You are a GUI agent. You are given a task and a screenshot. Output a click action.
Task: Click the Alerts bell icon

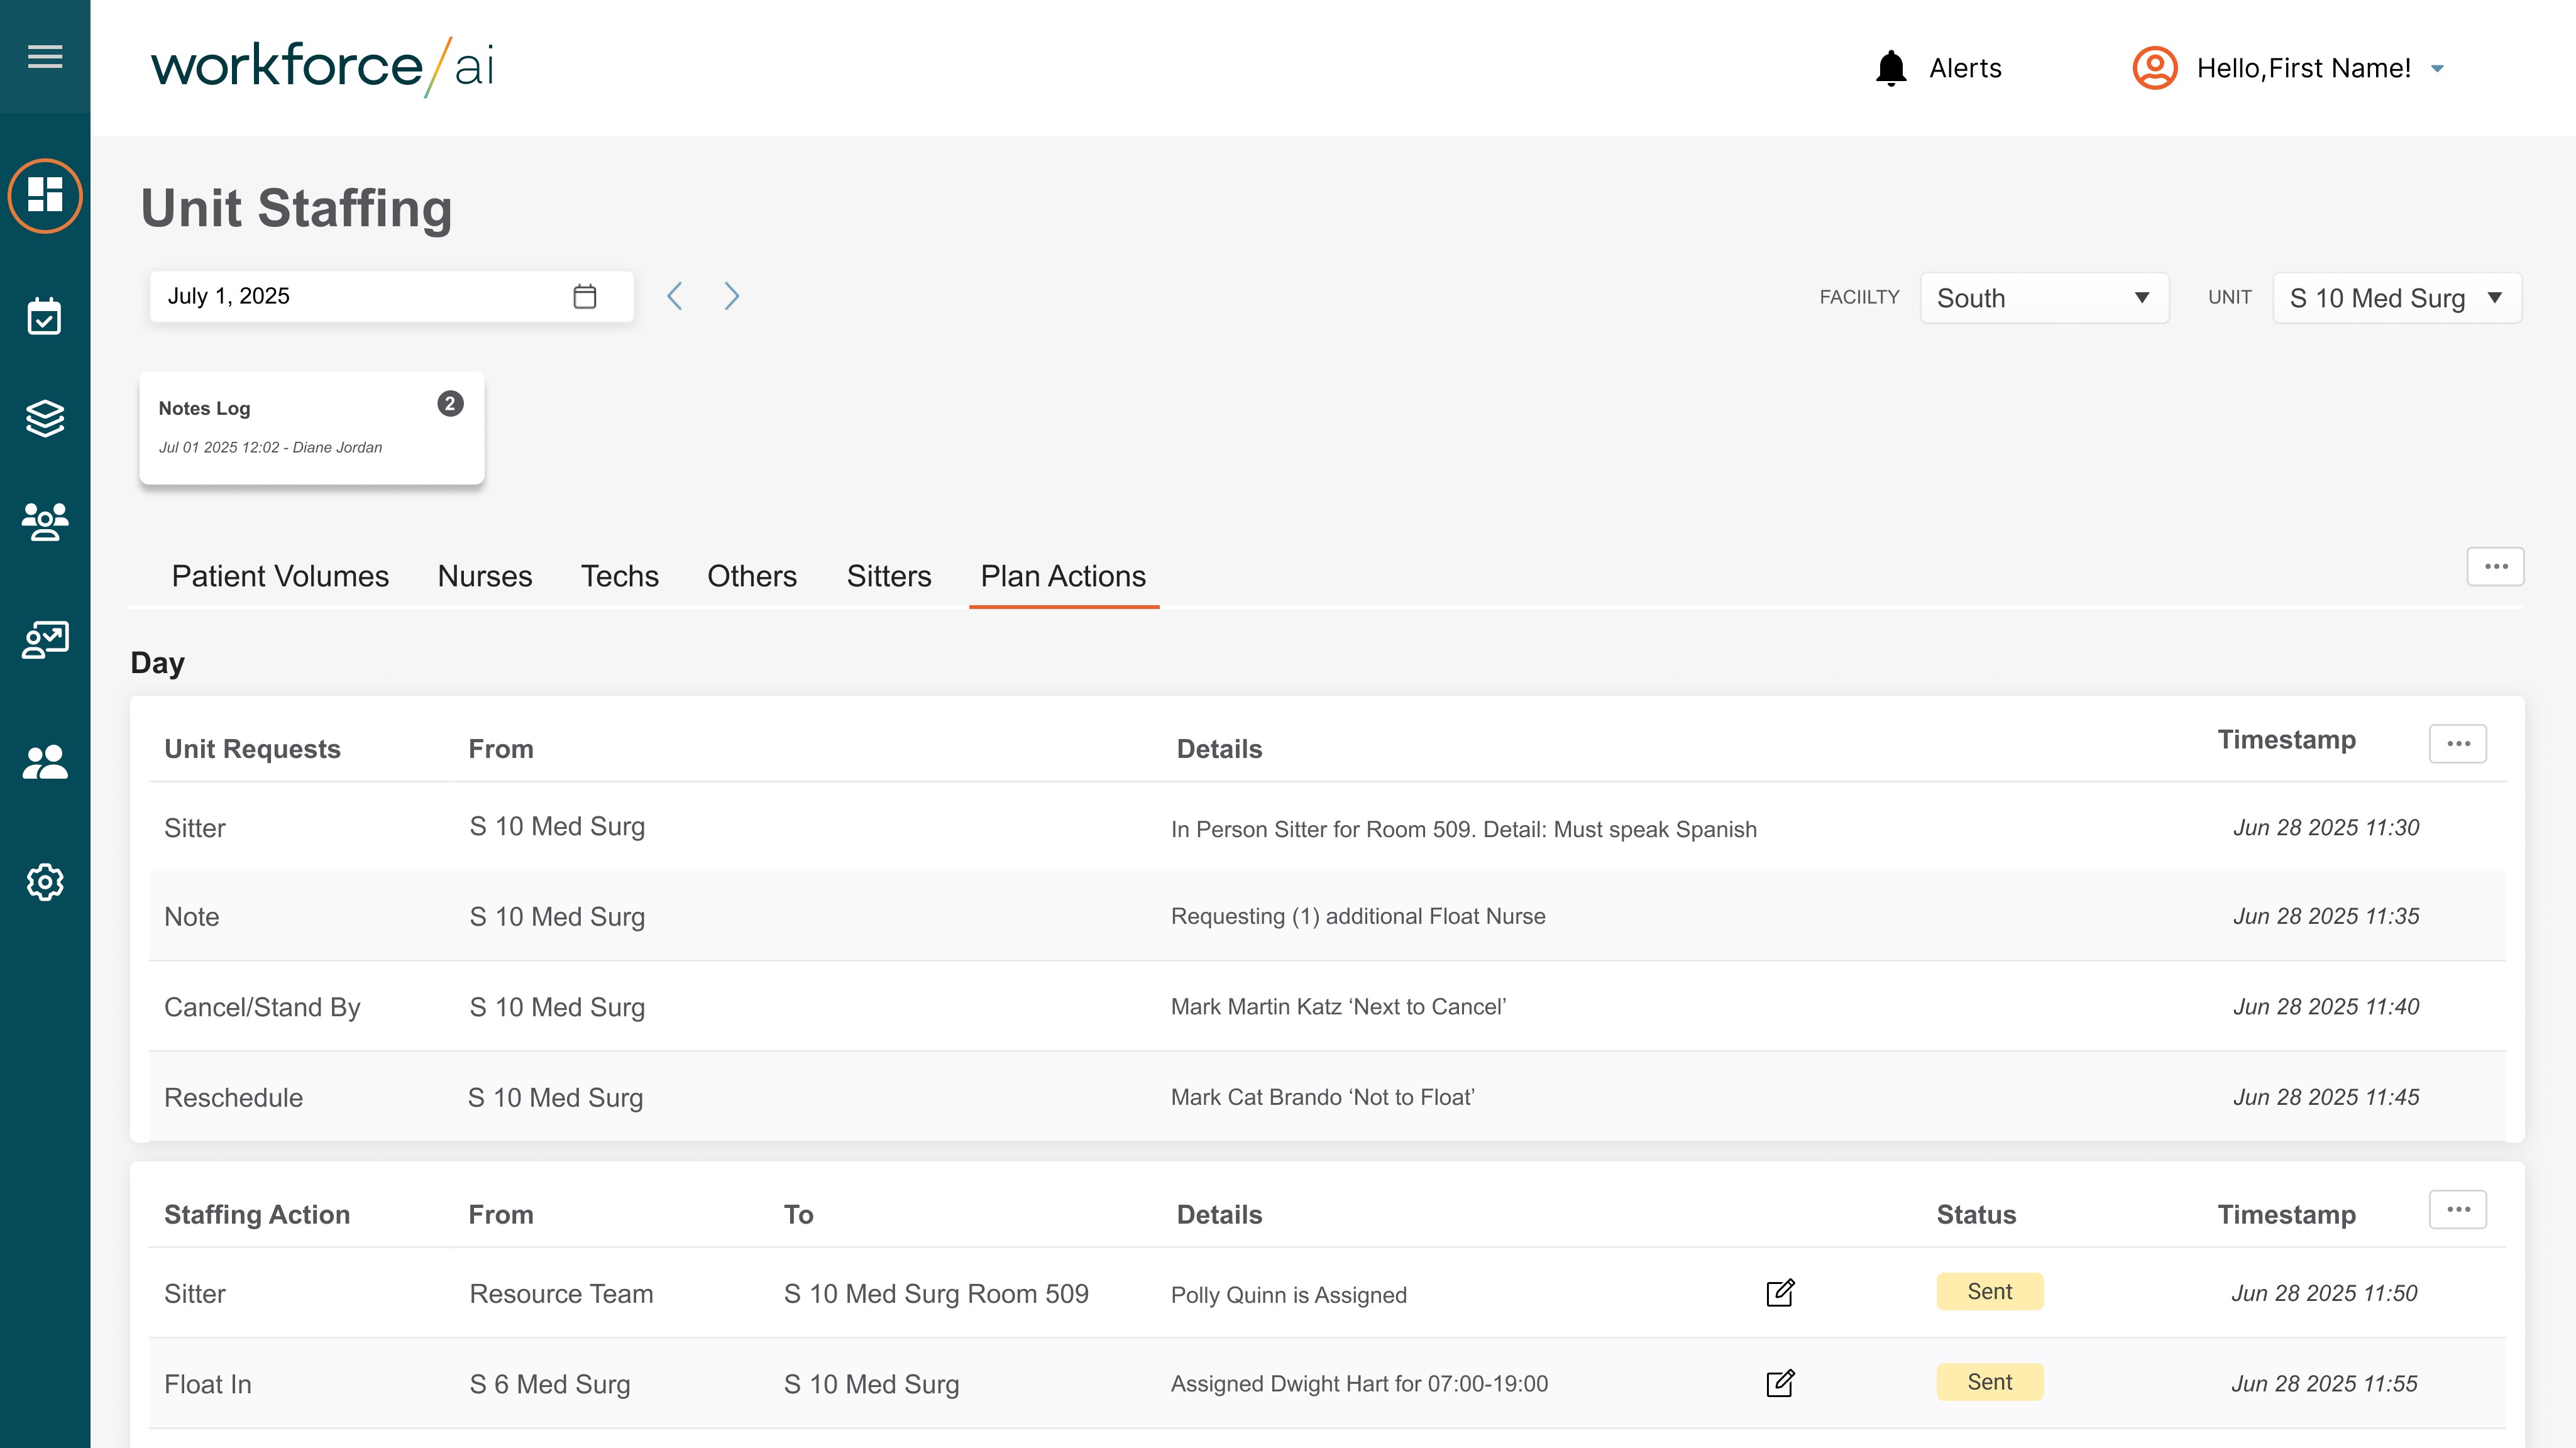pos(1891,68)
